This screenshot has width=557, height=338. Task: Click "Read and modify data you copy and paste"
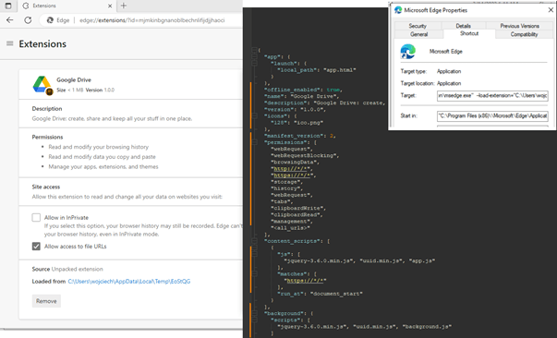click(102, 157)
